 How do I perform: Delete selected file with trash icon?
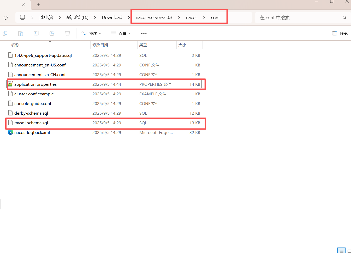[x=68, y=33]
